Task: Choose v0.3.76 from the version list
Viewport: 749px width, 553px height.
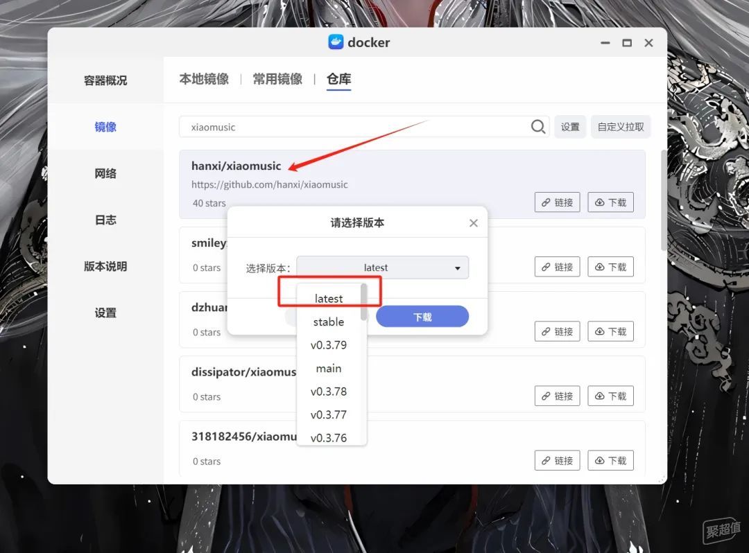Action: 329,438
